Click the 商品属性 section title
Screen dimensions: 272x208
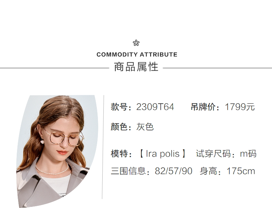(x=136, y=67)
